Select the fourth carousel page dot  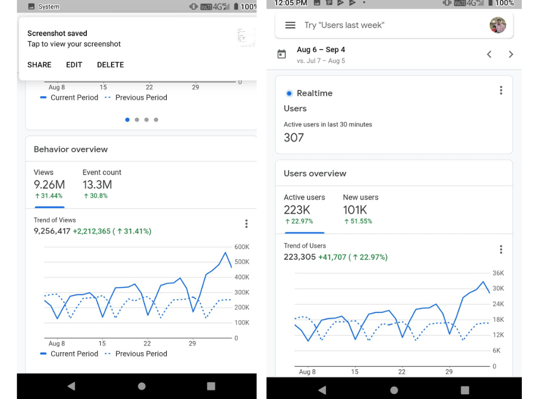156,120
